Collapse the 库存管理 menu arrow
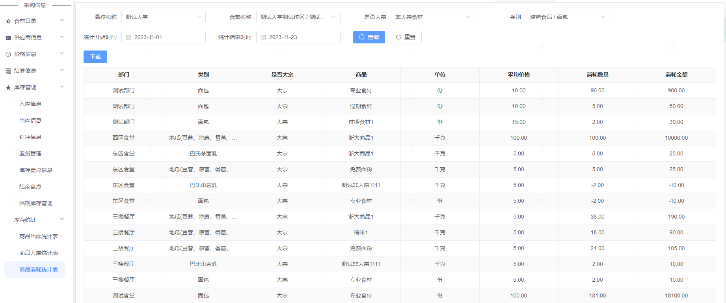726x303 pixels. (x=62, y=87)
